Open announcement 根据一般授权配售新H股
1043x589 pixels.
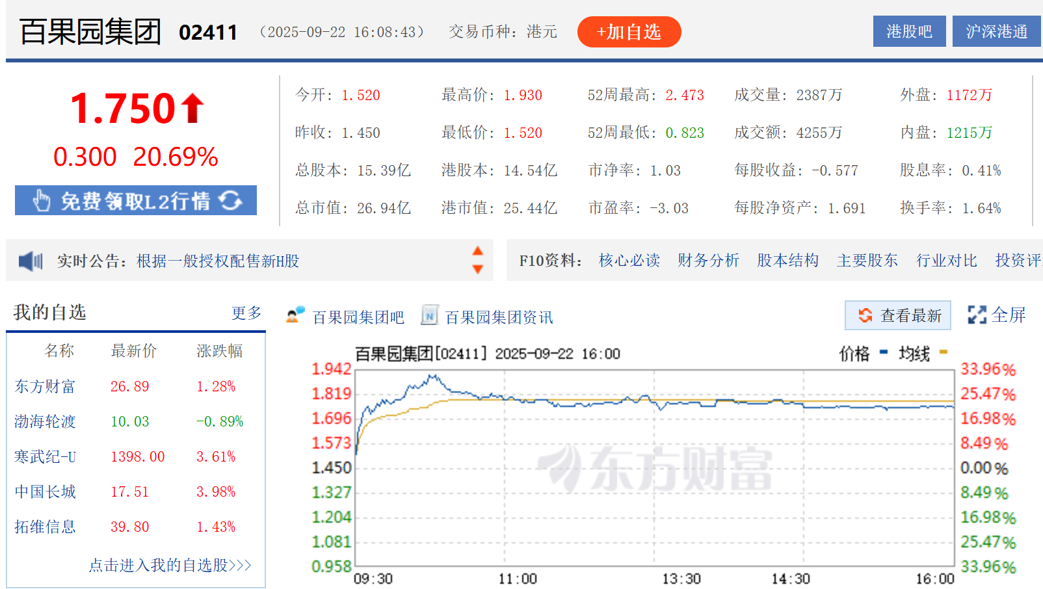click(x=218, y=261)
